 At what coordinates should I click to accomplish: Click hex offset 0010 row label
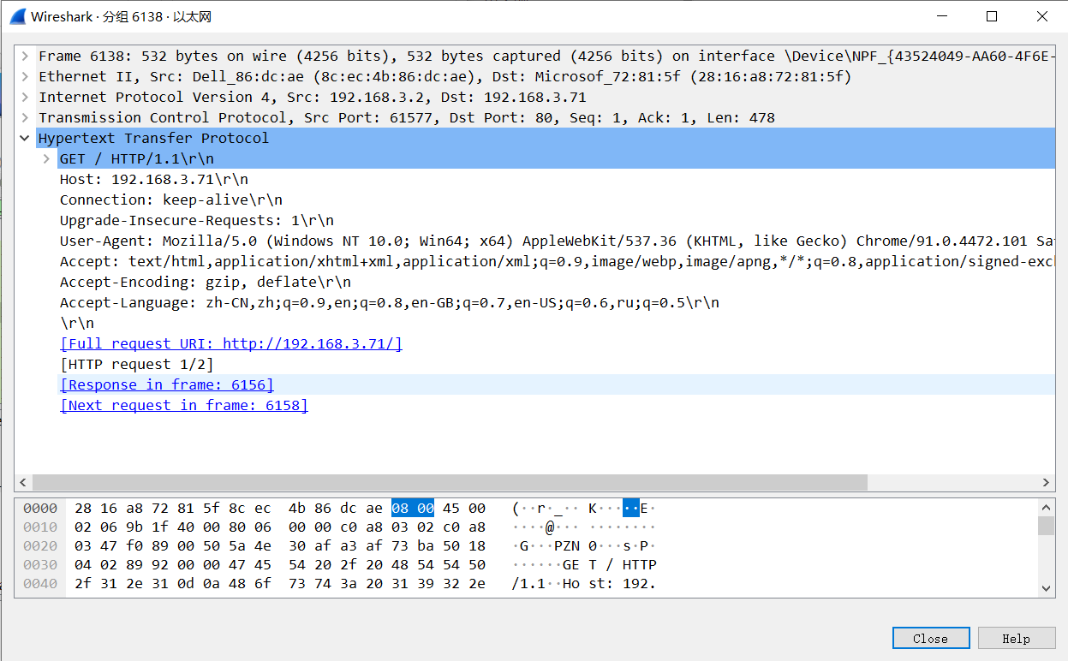pyautogui.click(x=40, y=527)
